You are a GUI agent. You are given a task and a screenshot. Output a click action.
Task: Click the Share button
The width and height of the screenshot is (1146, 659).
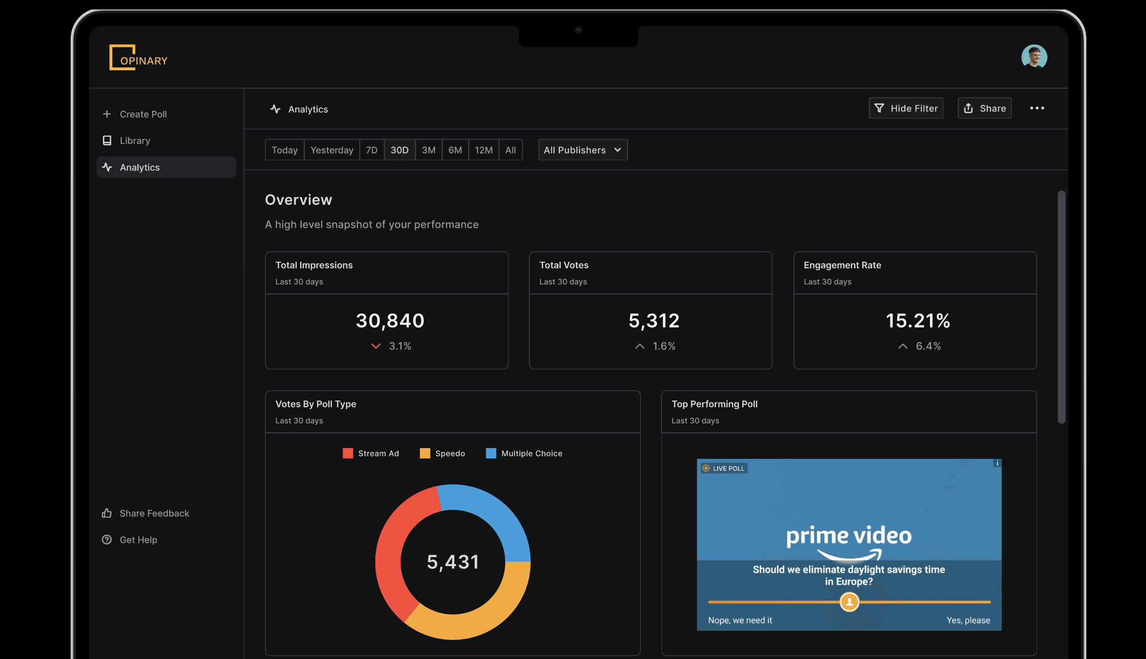point(984,108)
